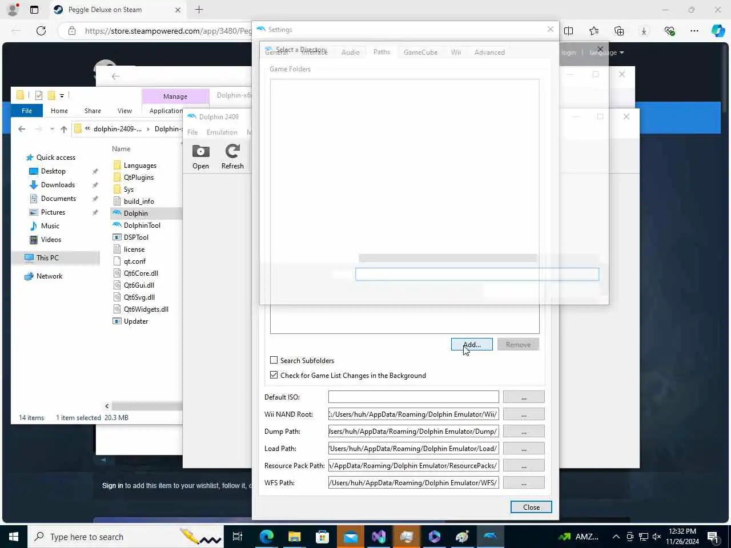Browse for Dump Path
Viewport: 731px width, 548px height.
point(524,431)
